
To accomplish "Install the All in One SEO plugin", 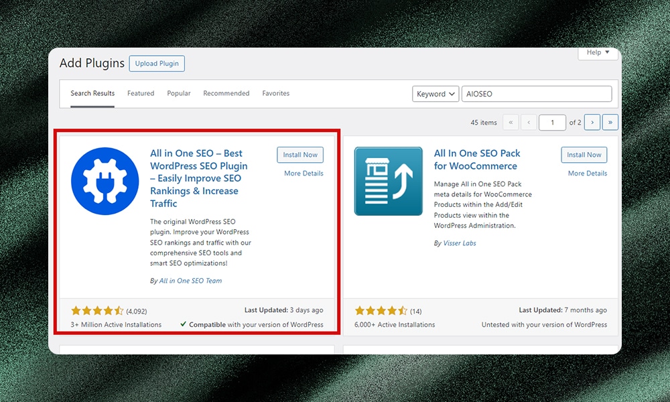I will point(300,155).
